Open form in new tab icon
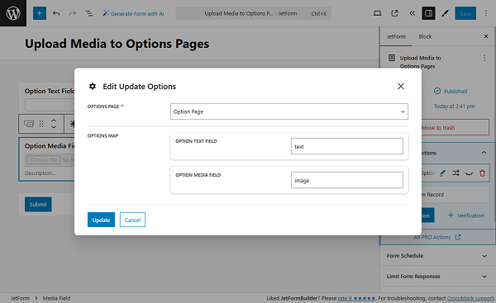496x303 pixels. point(394,13)
